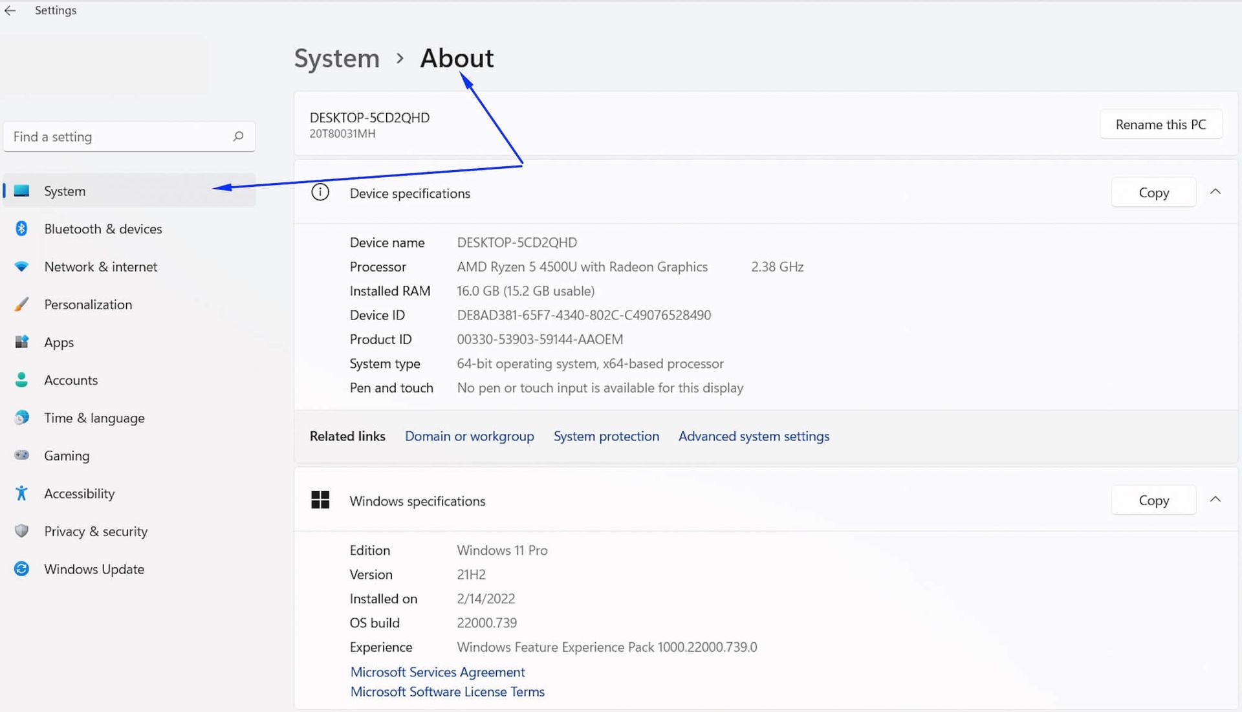The width and height of the screenshot is (1242, 712).
Task: Open Apps settings
Action: pyautogui.click(x=129, y=342)
